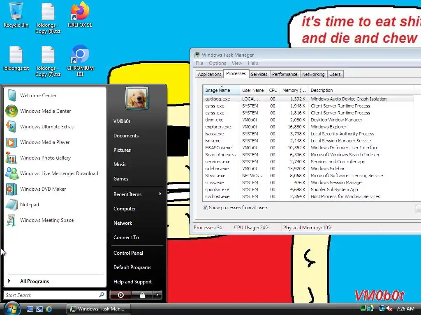Sort processes by Image Name column
The image size is (421, 315).
point(221,90)
